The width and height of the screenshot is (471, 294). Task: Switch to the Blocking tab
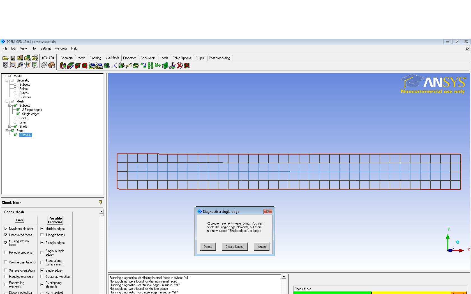pos(95,58)
